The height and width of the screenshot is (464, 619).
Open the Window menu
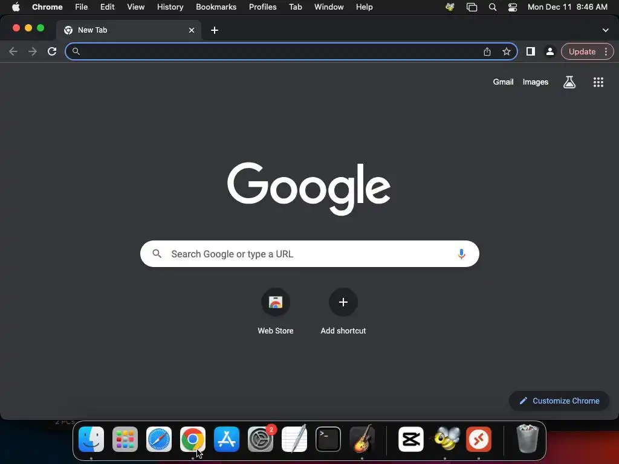pyautogui.click(x=329, y=7)
